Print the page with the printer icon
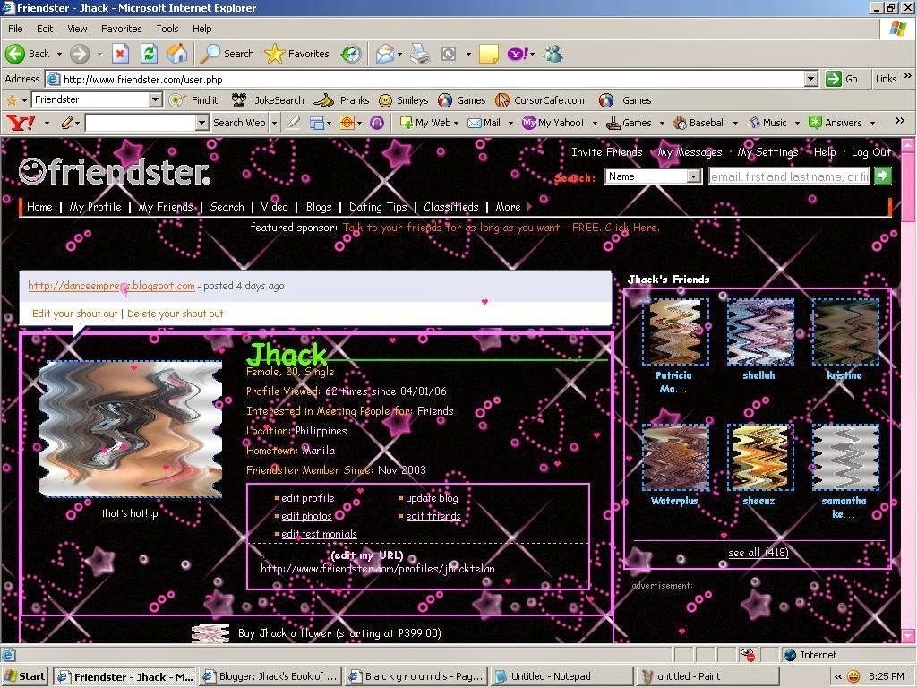 (420, 54)
